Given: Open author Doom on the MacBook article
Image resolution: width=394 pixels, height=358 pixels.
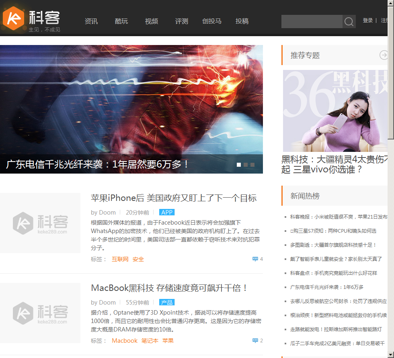Looking at the screenshot, I should [x=107, y=302].
